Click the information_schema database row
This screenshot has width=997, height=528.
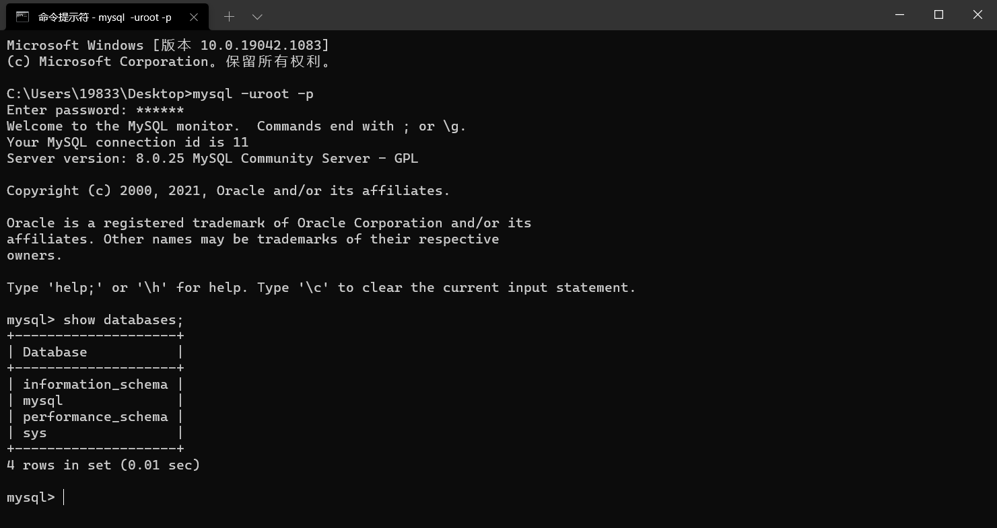[95, 385]
